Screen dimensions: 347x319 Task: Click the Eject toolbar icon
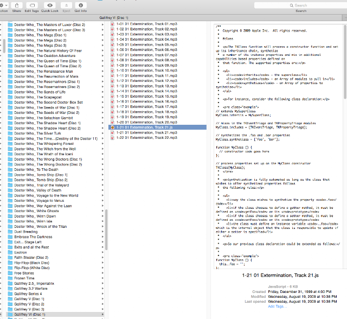[x=66, y=5]
